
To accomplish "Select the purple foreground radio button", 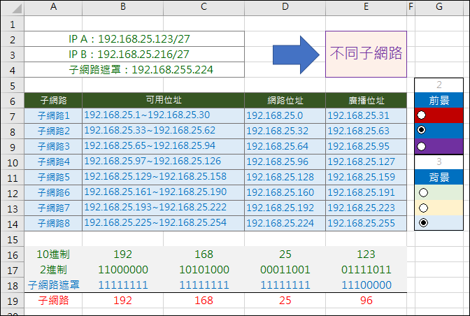I will [x=422, y=147].
